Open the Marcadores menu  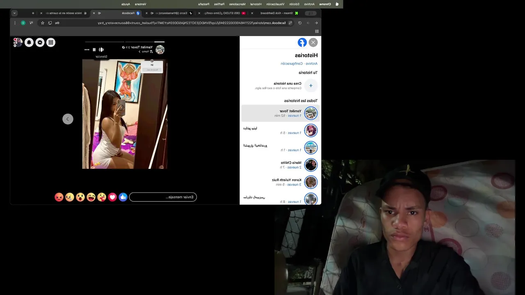237,4
